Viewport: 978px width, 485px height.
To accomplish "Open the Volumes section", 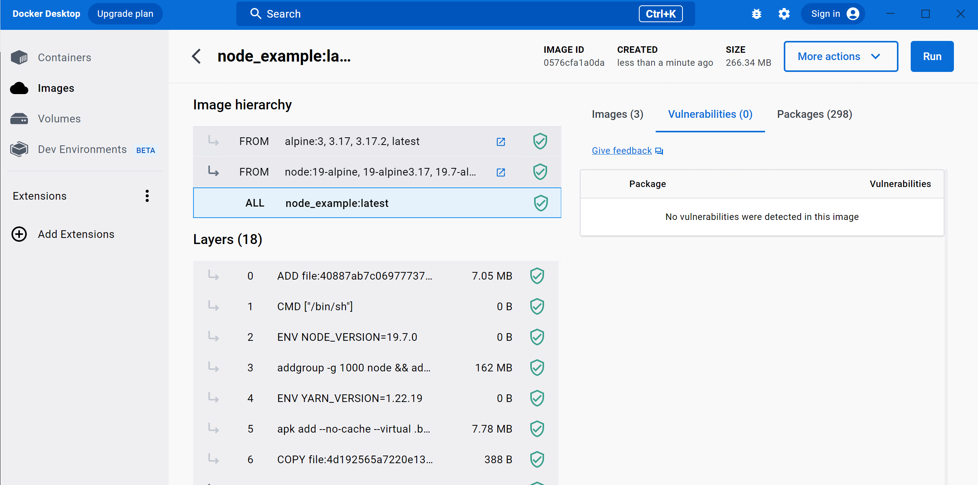I will pyautogui.click(x=59, y=119).
